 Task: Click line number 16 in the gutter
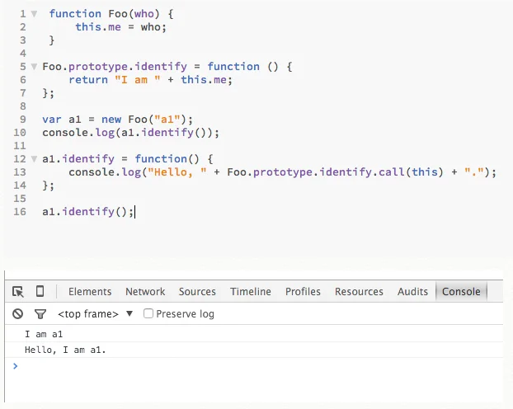pos(20,212)
